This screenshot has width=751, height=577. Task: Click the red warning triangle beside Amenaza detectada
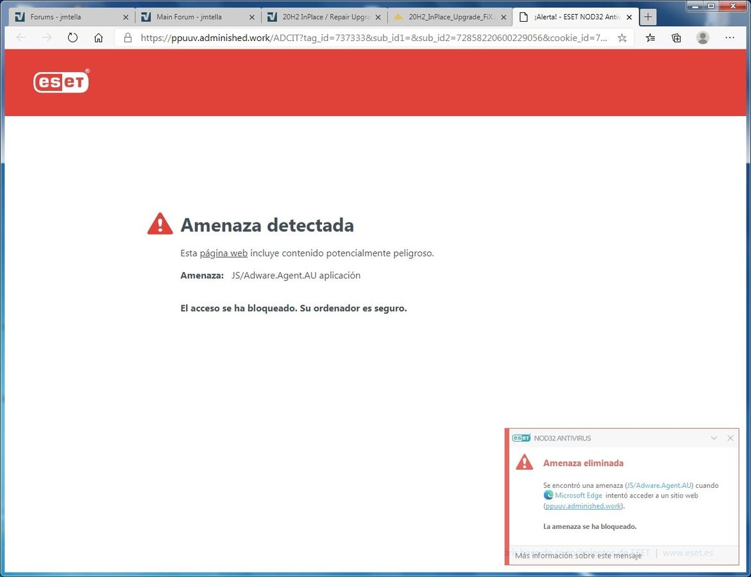point(160,224)
